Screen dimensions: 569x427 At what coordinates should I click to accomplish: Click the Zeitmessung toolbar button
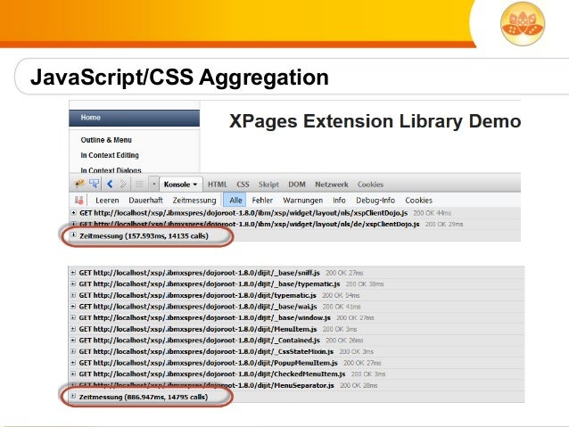pyautogui.click(x=194, y=201)
